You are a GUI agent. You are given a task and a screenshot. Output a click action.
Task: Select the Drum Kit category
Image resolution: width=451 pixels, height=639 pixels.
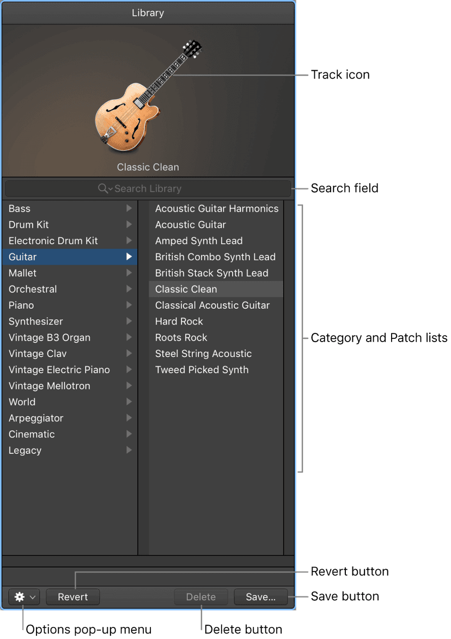coord(70,224)
